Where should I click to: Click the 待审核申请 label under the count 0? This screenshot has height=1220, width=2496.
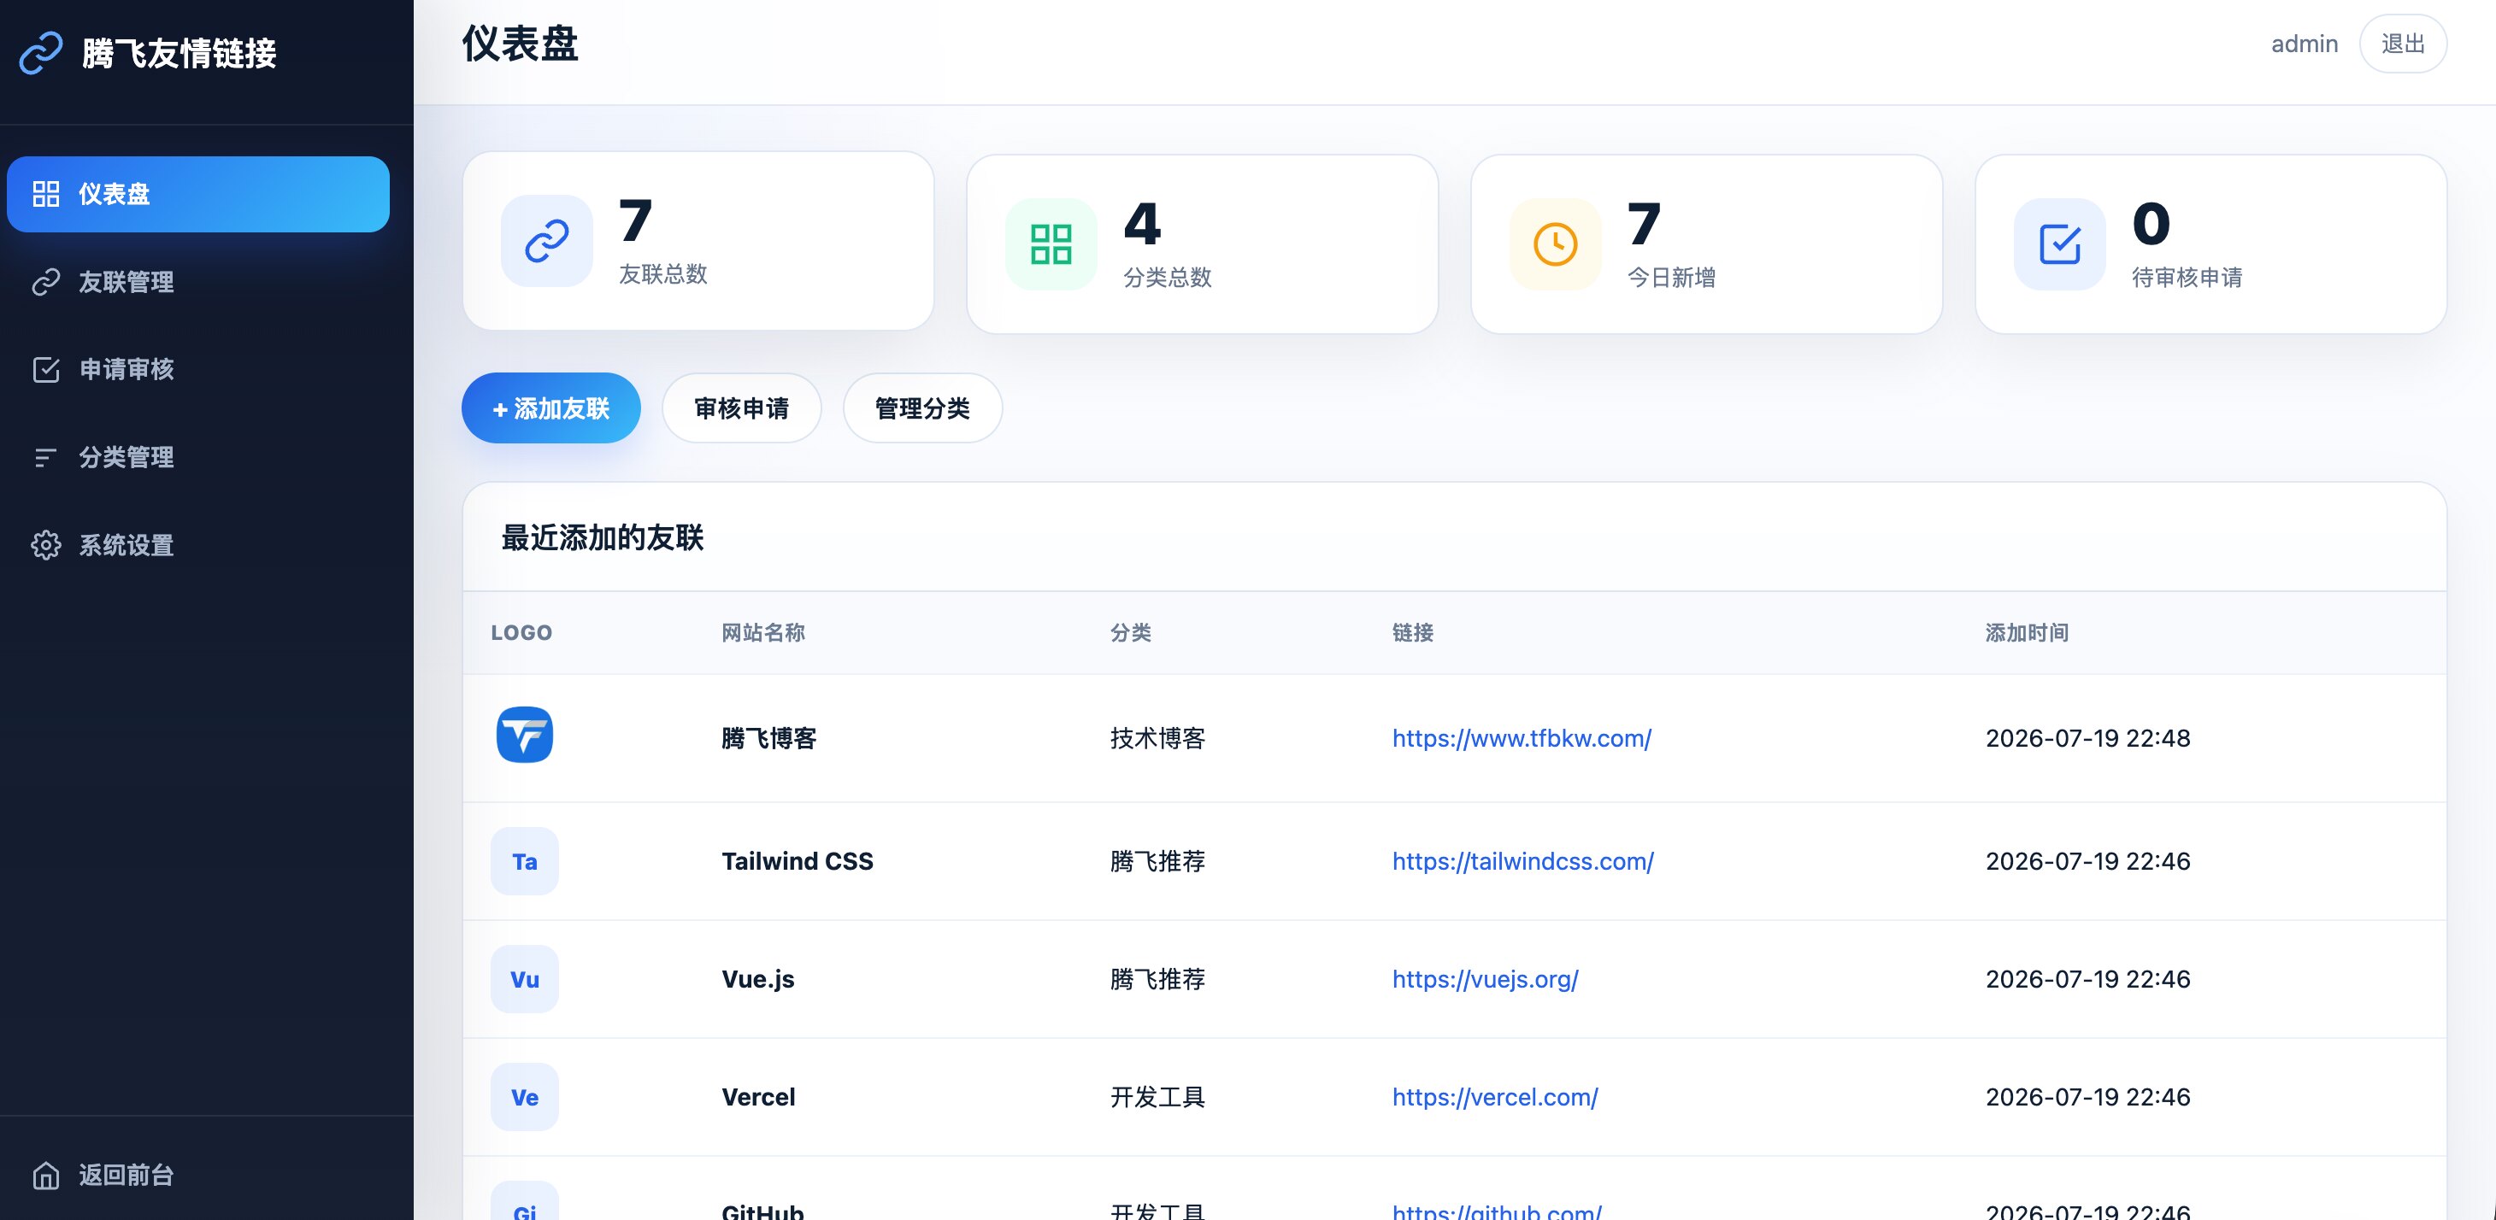(x=2187, y=277)
